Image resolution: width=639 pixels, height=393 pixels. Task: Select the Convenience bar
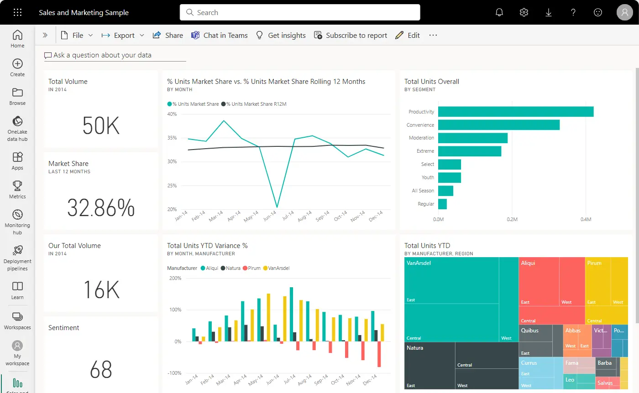(x=499, y=125)
